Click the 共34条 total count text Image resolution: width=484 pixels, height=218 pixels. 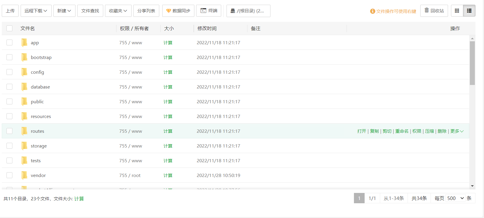pos(419,198)
